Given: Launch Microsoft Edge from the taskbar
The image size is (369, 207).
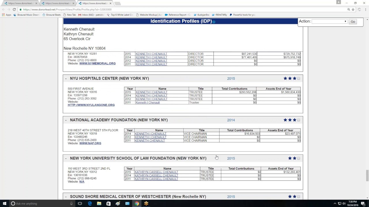Looking at the screenshot, I should [x=90, y=204].
